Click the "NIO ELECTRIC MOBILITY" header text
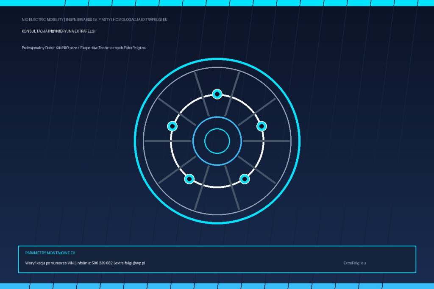Viewport: 434px width, 289px height. 43,19
